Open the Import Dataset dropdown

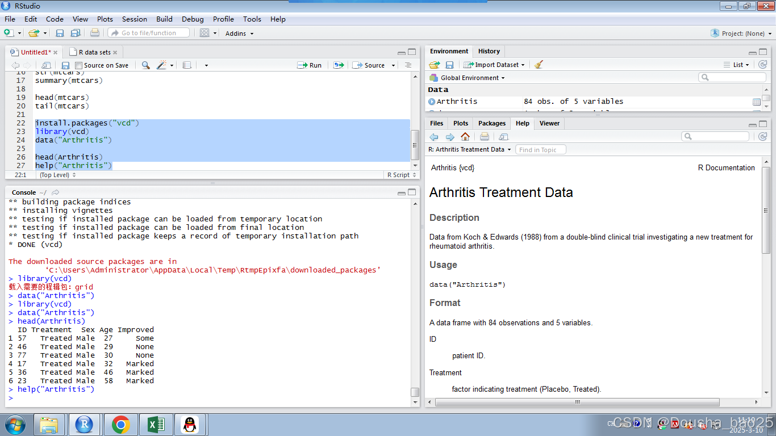(x=494, y=65)
